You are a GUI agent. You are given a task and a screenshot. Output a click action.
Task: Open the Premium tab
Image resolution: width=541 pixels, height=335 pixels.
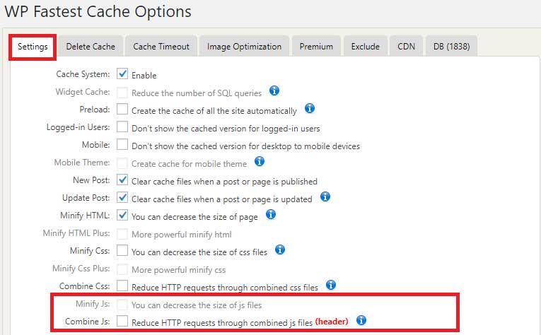coord(316,46)
